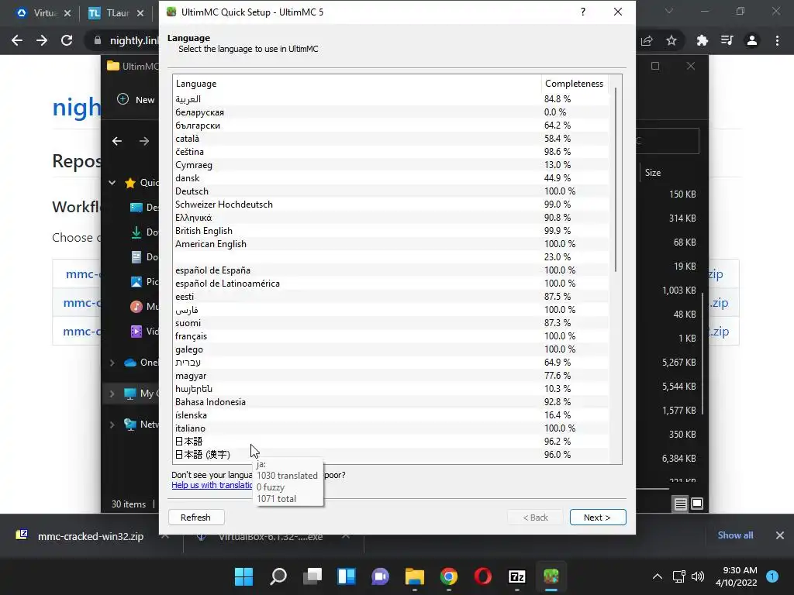
Task: Expand the My Computer tree node
Action: click(112, 394)
